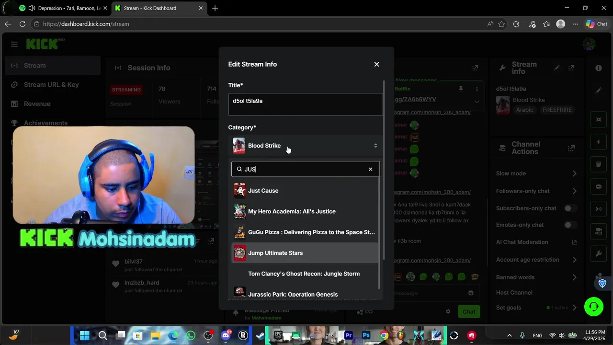
Task: Select Jump Ultimate Stars category
Action: [x=305, y=253]
